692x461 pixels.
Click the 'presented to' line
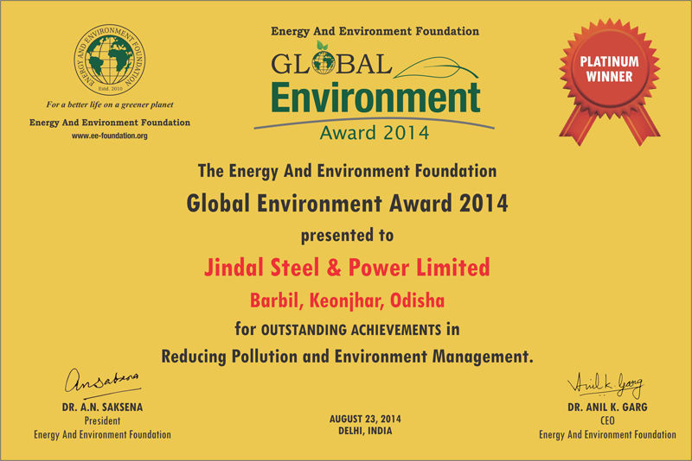click(347, 236)
